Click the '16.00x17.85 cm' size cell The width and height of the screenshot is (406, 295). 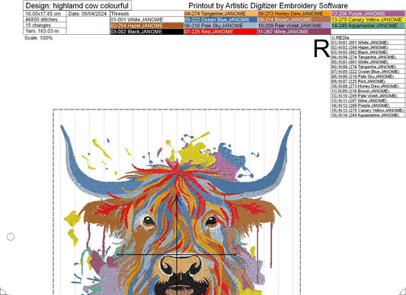(45, 14)
